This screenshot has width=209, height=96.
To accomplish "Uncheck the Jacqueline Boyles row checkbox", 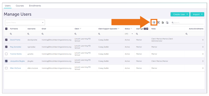I will coord(6,61).
